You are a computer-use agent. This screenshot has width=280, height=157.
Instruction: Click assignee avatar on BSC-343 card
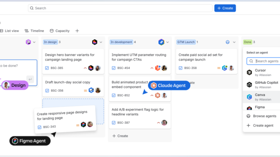pyautogui.click(x=90, y=124)
